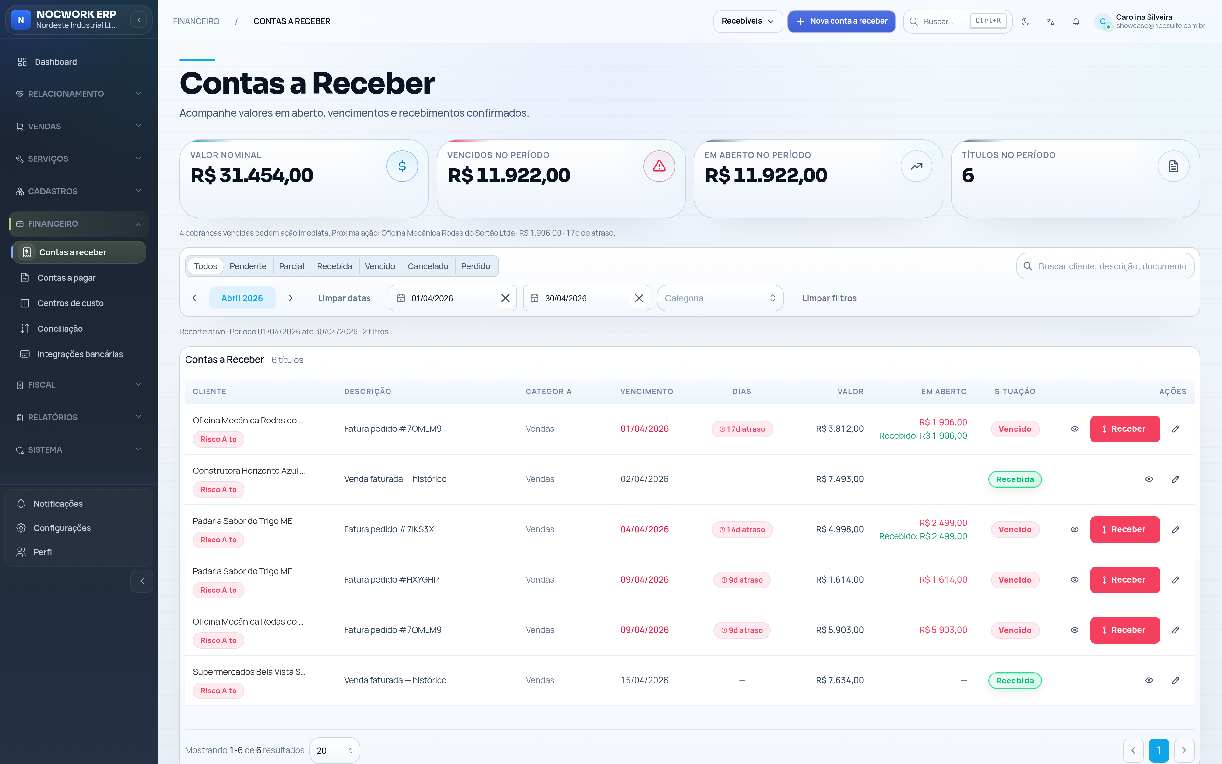Expand the RELATÓRIOS sidebar section
The width and height of the screenshot is (1222, 764).
point(79,417)
